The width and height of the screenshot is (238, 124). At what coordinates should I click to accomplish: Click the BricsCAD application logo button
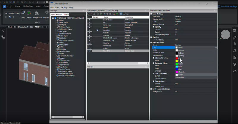[4, 7]
